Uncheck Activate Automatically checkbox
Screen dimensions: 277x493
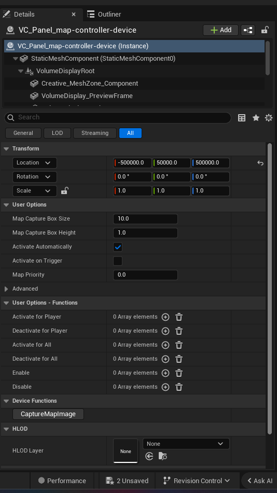pos(118,247)
